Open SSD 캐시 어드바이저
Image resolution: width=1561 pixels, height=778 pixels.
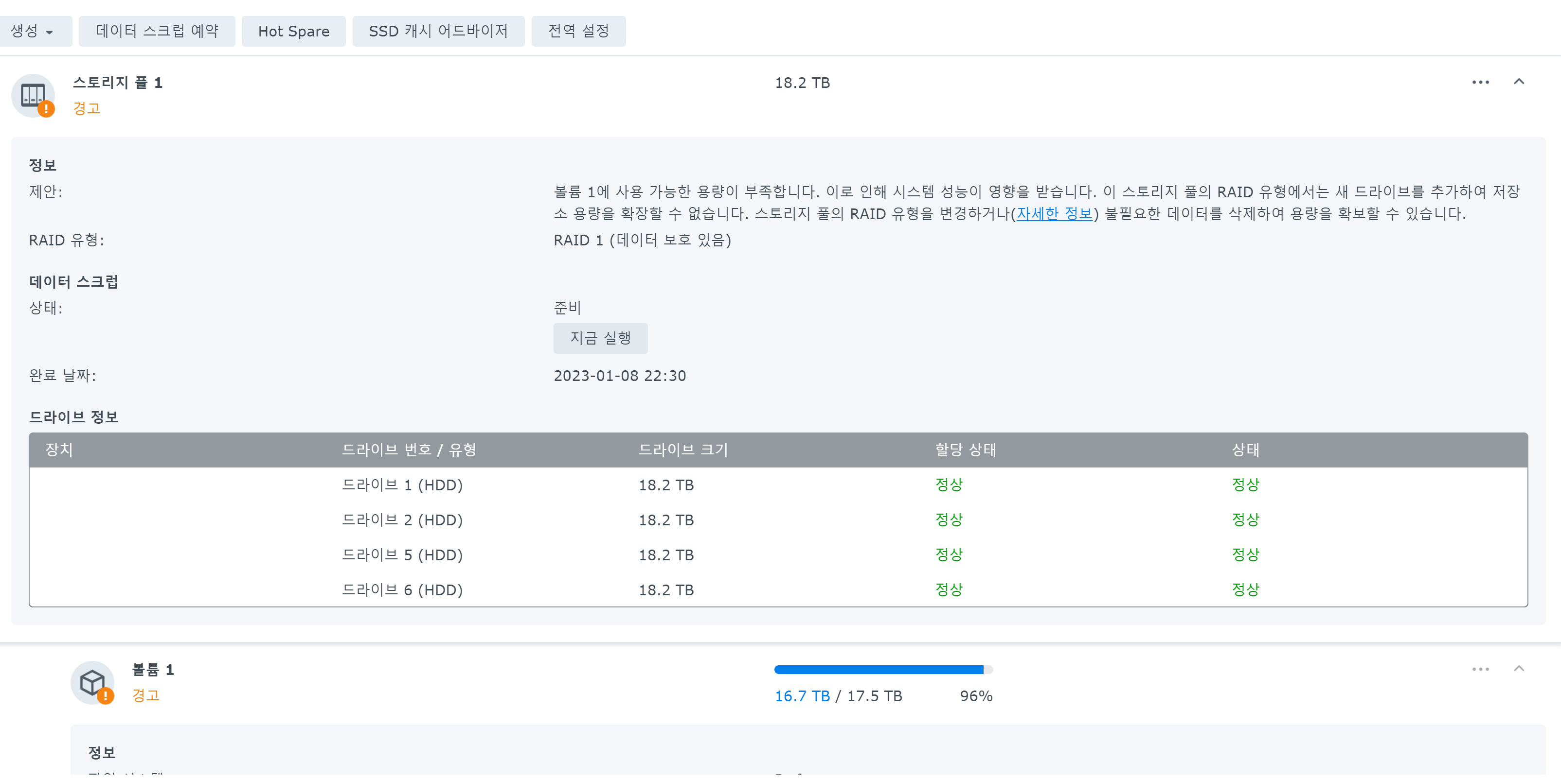438,31
